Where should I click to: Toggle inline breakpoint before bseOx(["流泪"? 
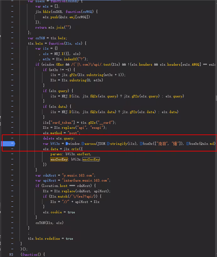[x=141, y=144]
